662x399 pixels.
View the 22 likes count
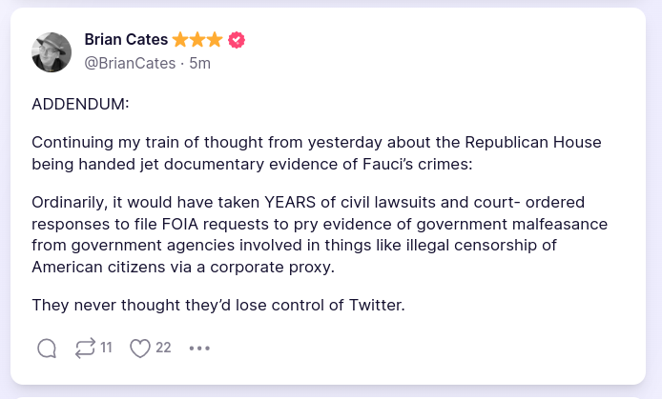[x=163, y=349]
